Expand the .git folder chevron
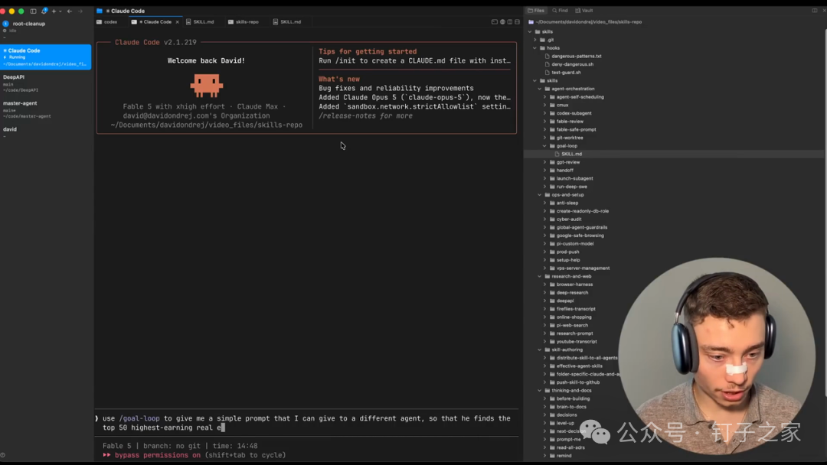Image resolution: width=827 pixels, height=465 pixels. [534, 40]
